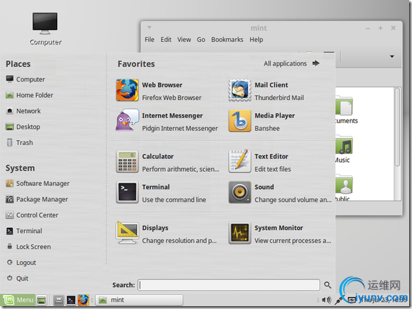This screenshot has height=309, width=412.
Task: Focus the menu Search field
Action: coord(229,285)
